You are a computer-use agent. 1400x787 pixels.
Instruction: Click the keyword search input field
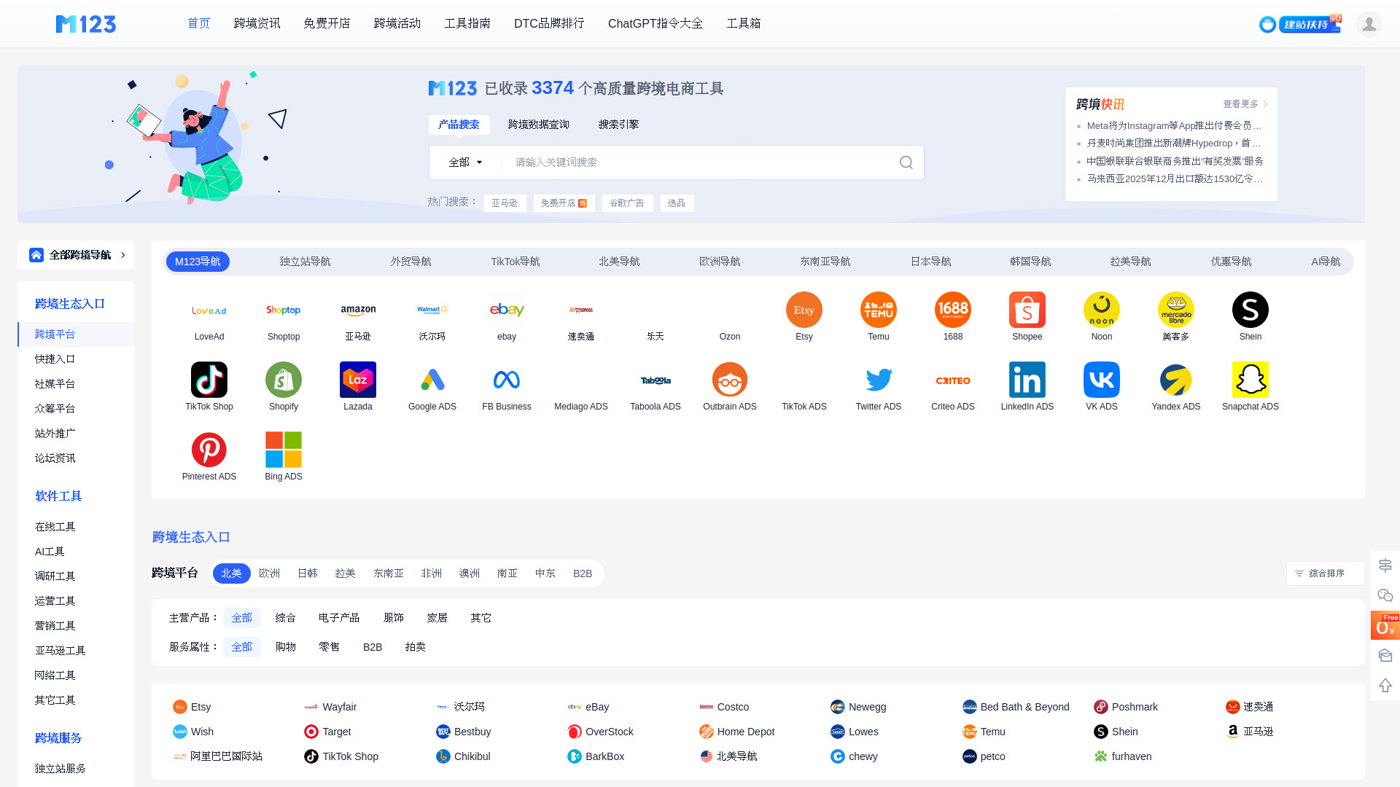click(x=700, y=163)
